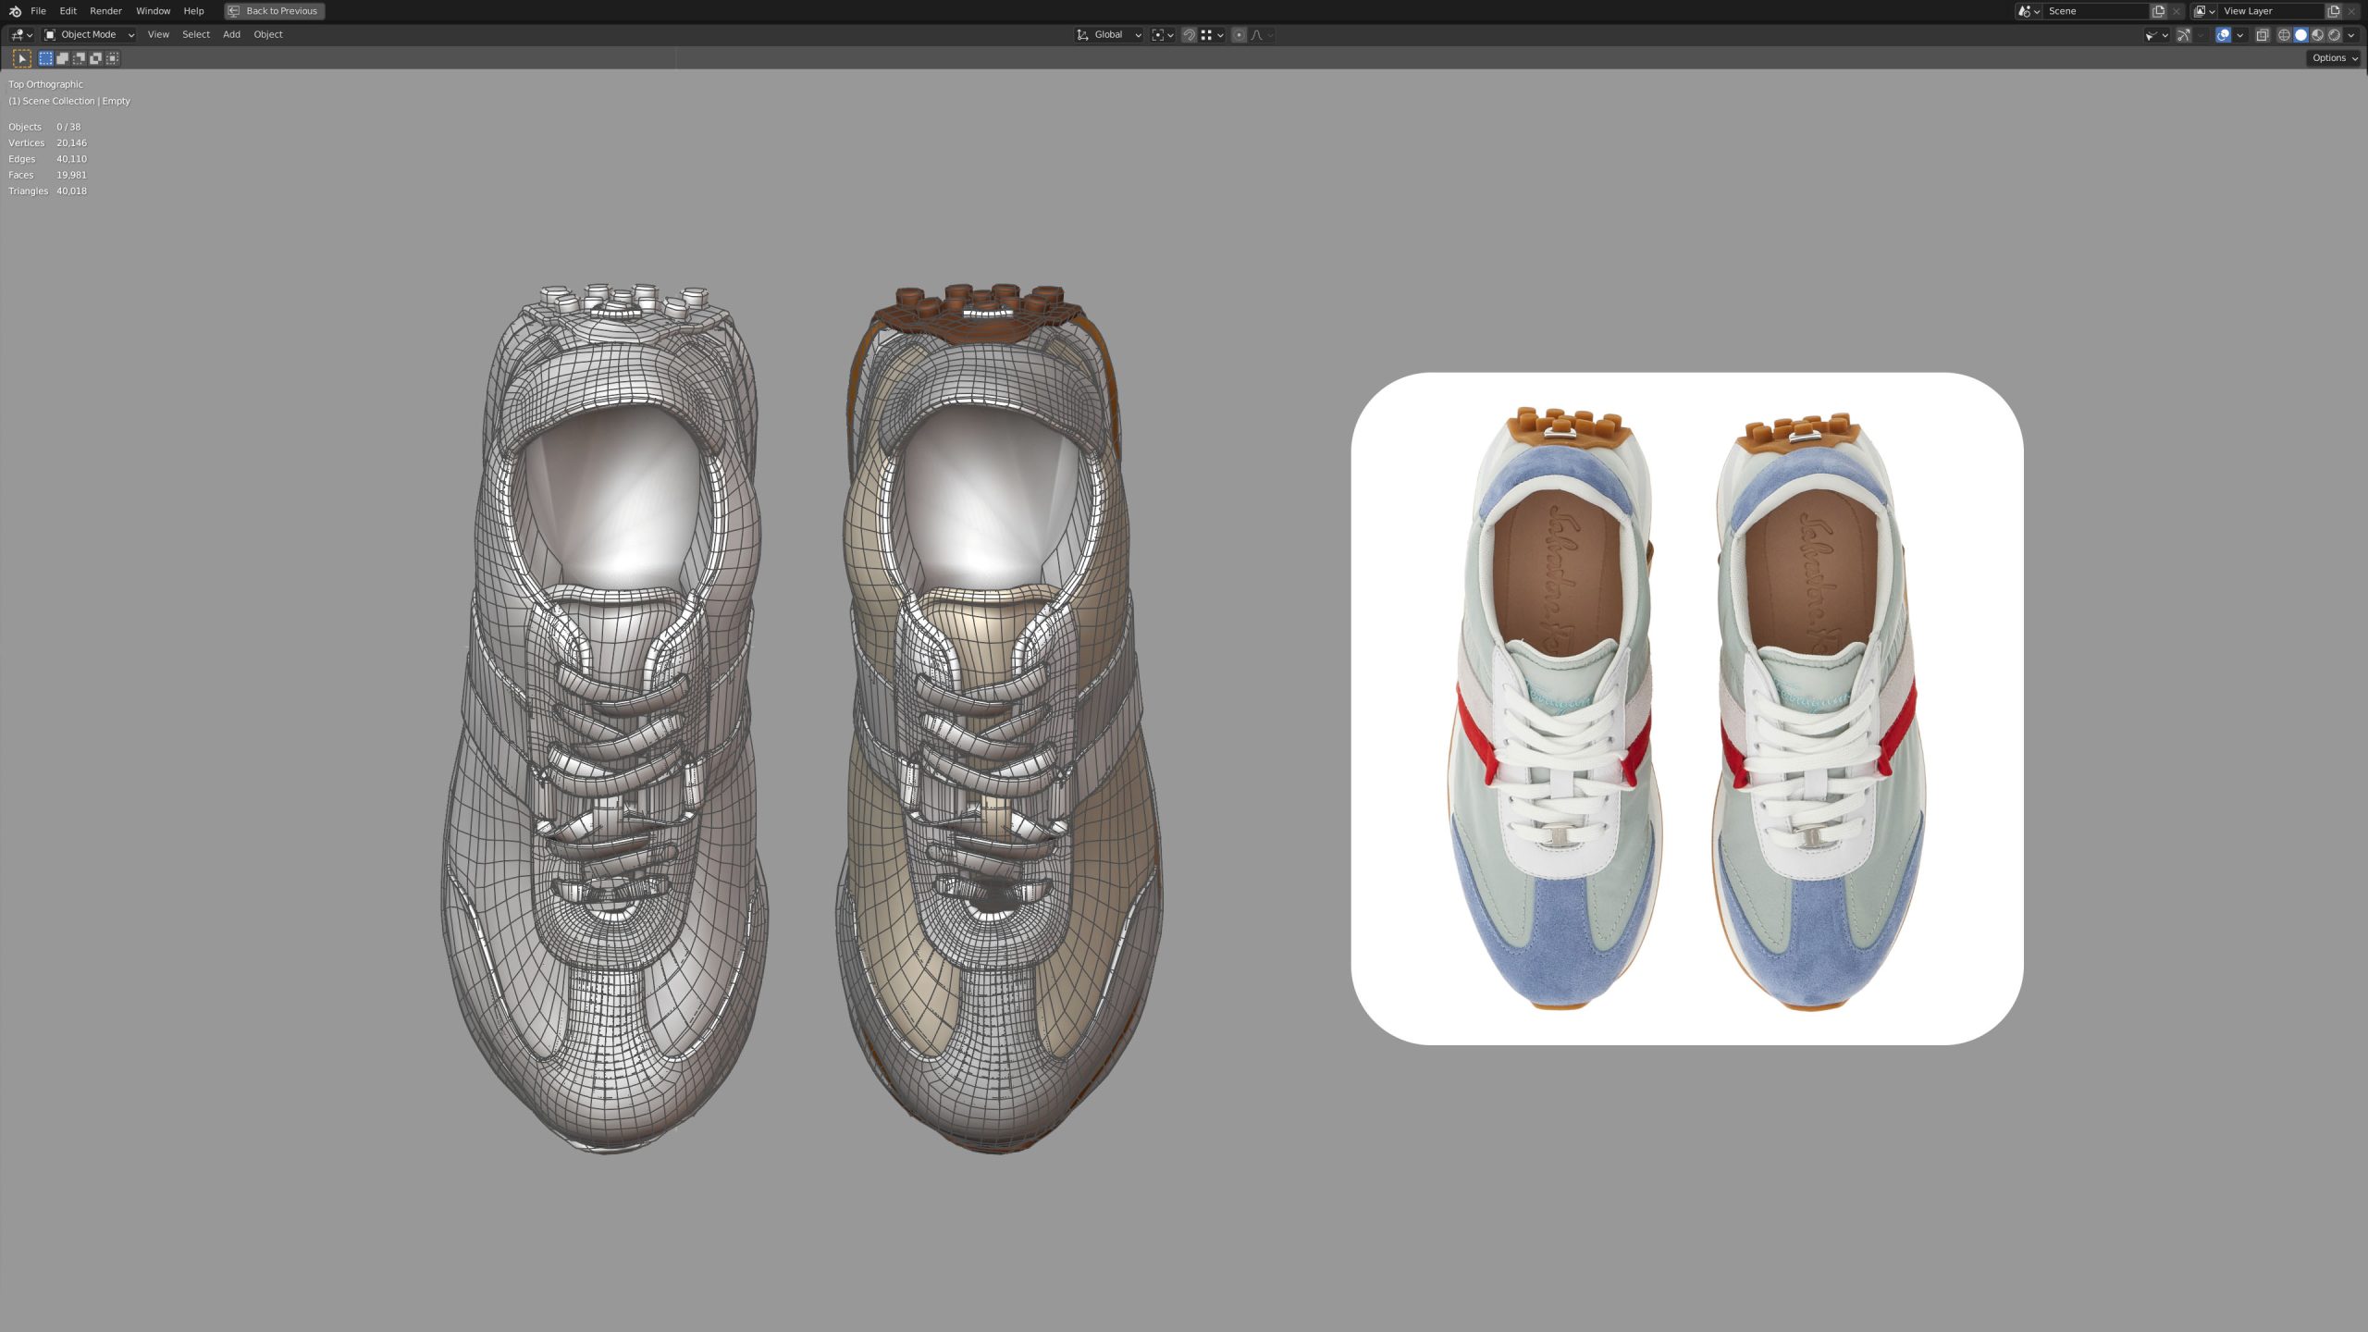Open the Render menu
The height and width of the screenshot is (1332, 2368).
coord(105,11)
